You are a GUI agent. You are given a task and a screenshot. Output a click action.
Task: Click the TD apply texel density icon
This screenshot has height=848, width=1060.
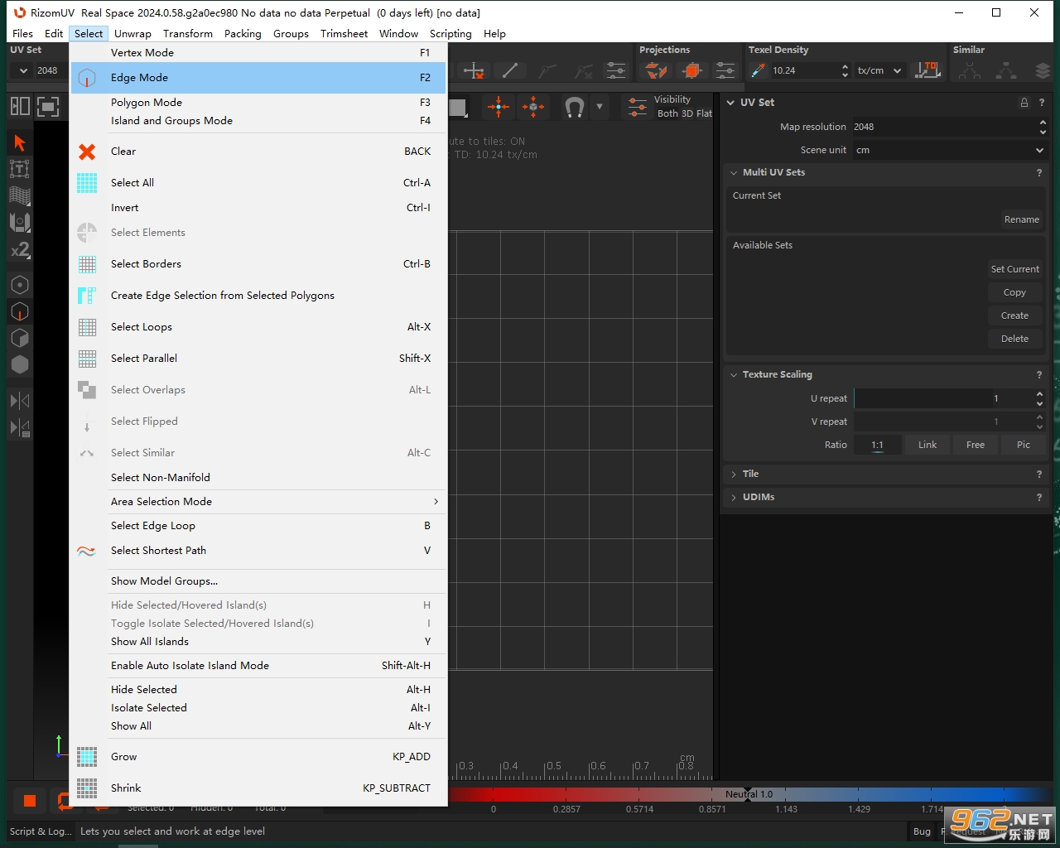pos(928,70)
